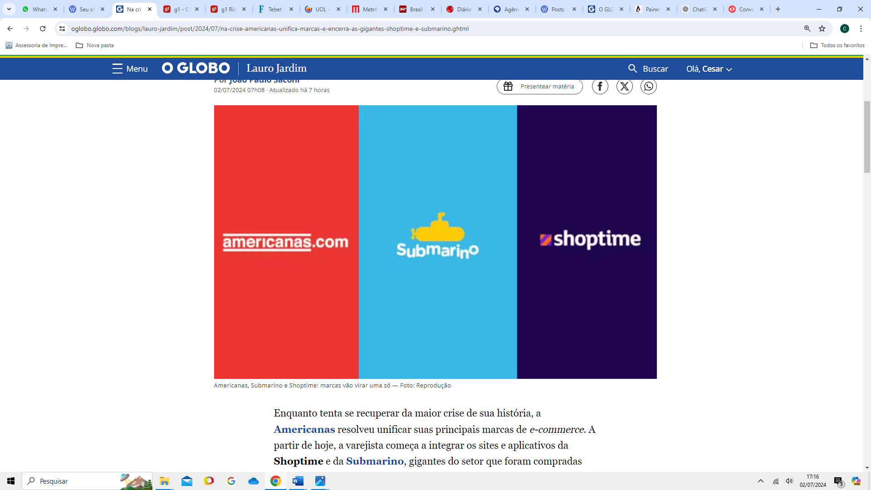Share article on Facebook icon
The height and width of the screenshot is (490, 871).
[600, 86]
